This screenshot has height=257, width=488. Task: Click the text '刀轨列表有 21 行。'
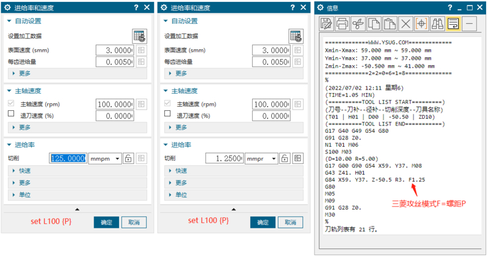tap(351, 230)
